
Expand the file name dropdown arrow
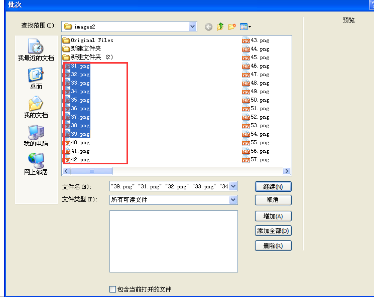pos(233,186)
